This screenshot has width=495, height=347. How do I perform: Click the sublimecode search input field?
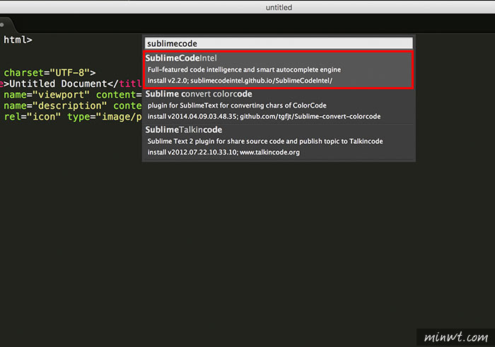tap(279, 43)
